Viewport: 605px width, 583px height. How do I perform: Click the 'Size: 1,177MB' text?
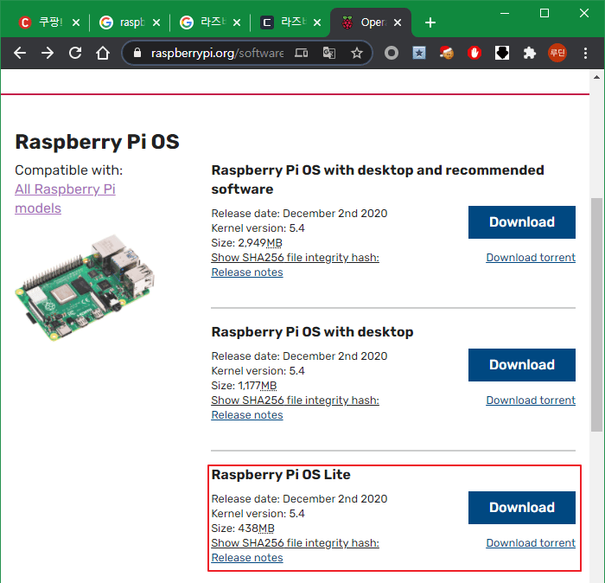click(244, 386)
